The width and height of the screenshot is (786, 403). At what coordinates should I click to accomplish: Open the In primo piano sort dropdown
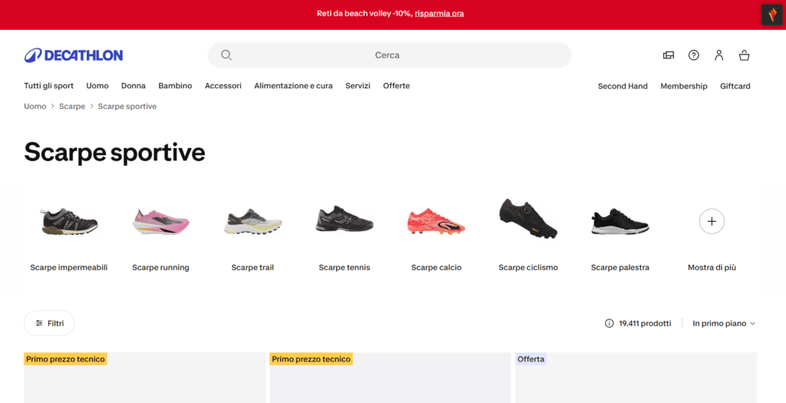click(724, 323)
